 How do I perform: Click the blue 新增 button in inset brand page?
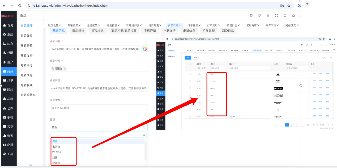click(188, 58)
